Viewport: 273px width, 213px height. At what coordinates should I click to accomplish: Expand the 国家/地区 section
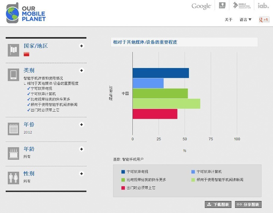[82, 46]
